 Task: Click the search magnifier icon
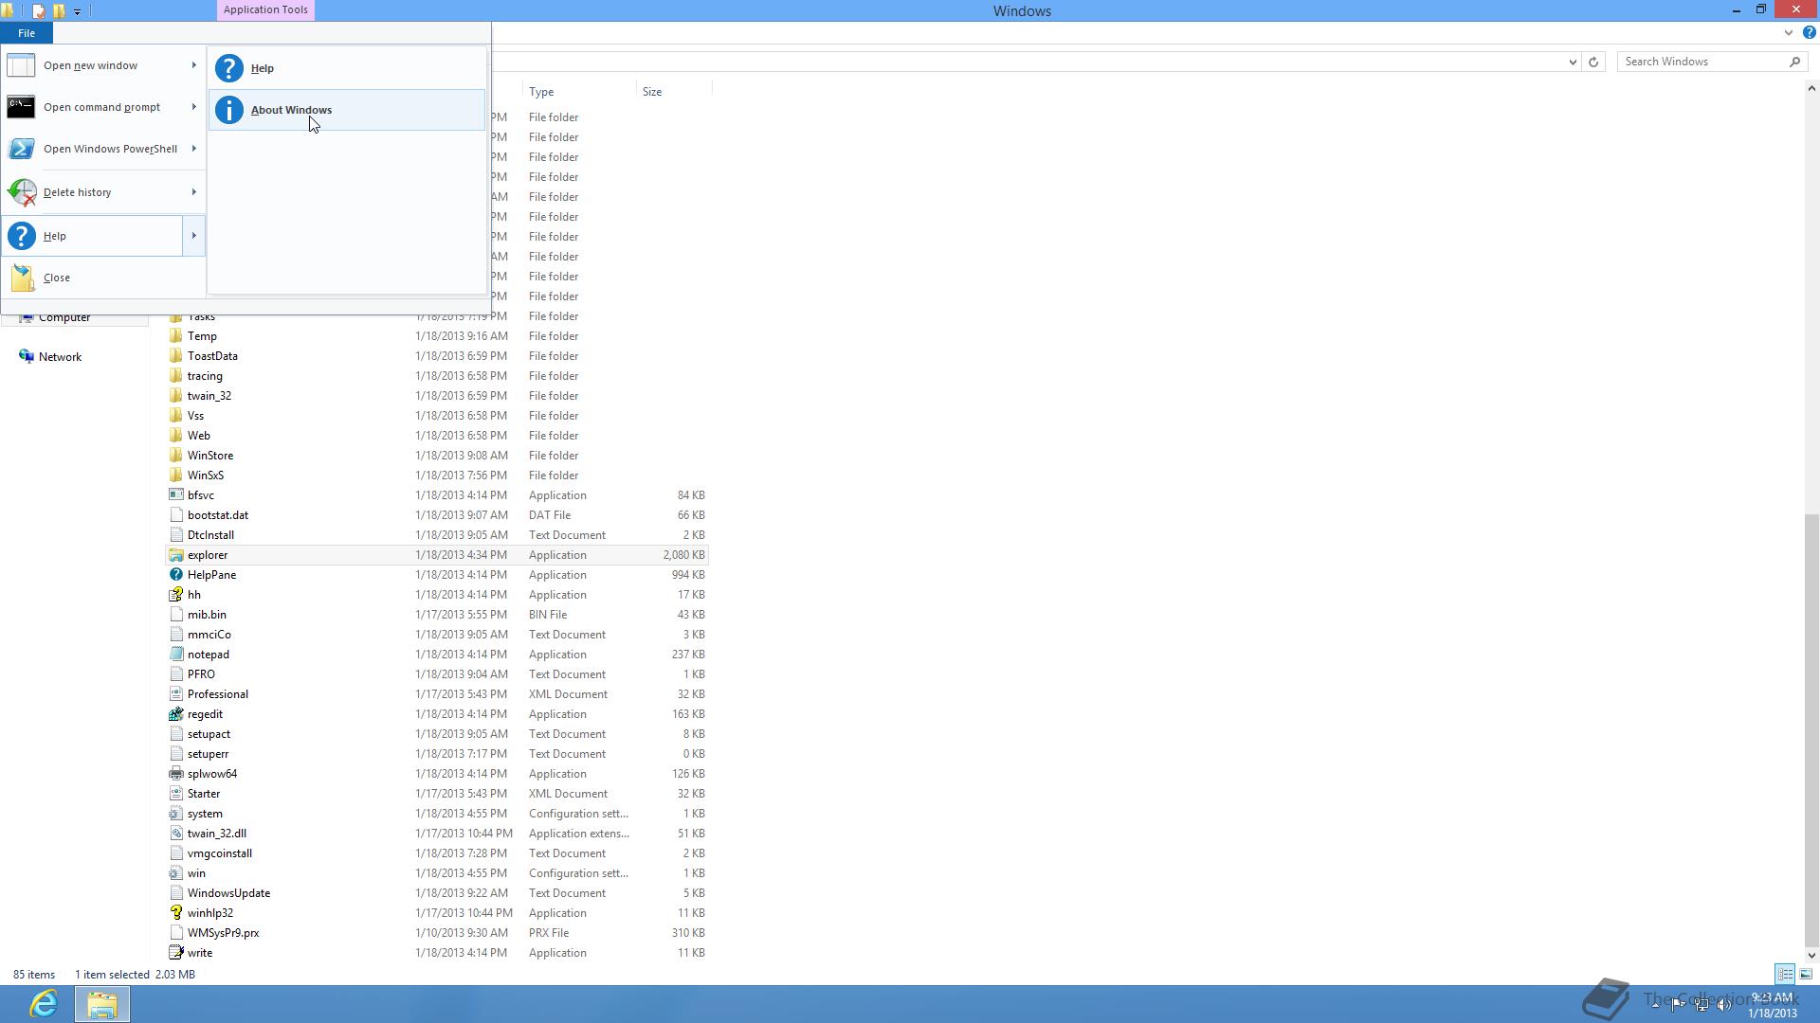(1794, 62)
